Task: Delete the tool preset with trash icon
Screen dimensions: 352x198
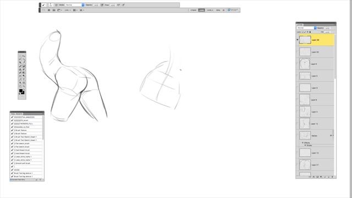Action: click(40, 180)
